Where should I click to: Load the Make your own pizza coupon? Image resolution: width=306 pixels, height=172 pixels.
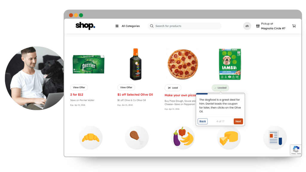[x=173, y=88]
